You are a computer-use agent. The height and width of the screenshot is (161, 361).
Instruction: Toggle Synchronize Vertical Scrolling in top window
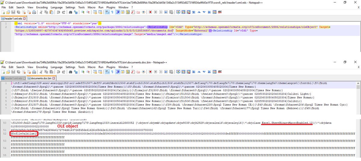click(x=95, y=12)
